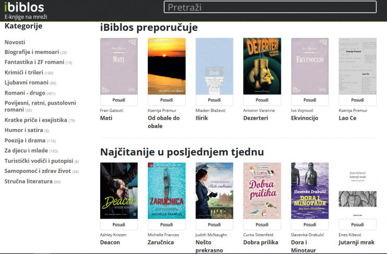Viewport: 387px width, 254px height.
Task: Select Krimići i trileri category
Action: click(24, 72)
